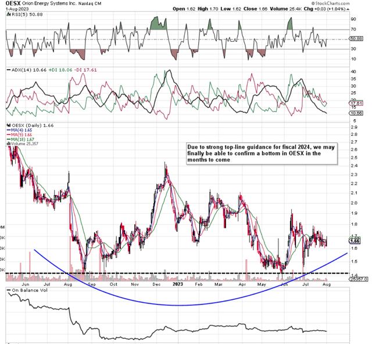Screen dimensions: 372x344
Task: Click the OESX (Daily) 1.66 price legend
Action: tap(33, 126)
